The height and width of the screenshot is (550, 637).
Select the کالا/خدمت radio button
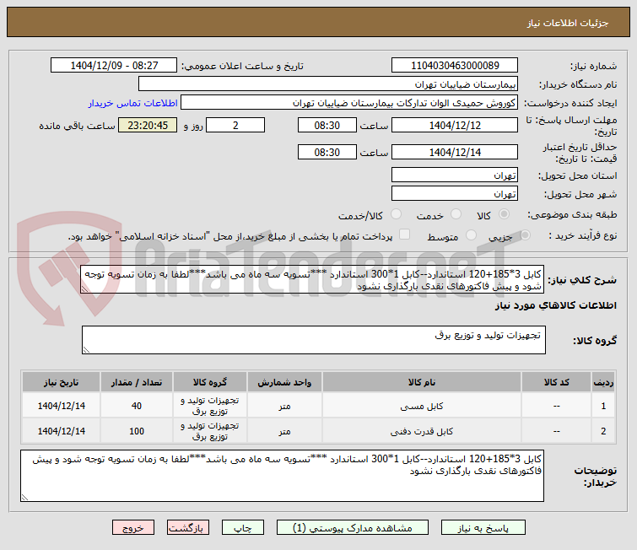(396, 214)
